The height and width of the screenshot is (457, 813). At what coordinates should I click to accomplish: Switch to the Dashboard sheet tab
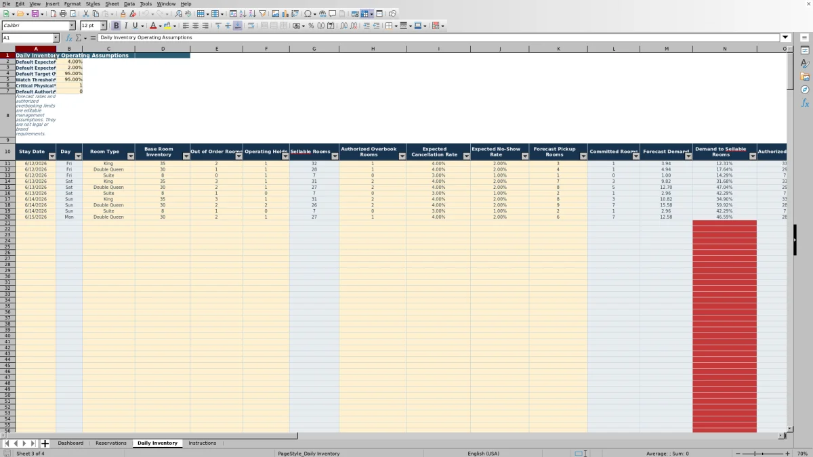tap(70, 443)
